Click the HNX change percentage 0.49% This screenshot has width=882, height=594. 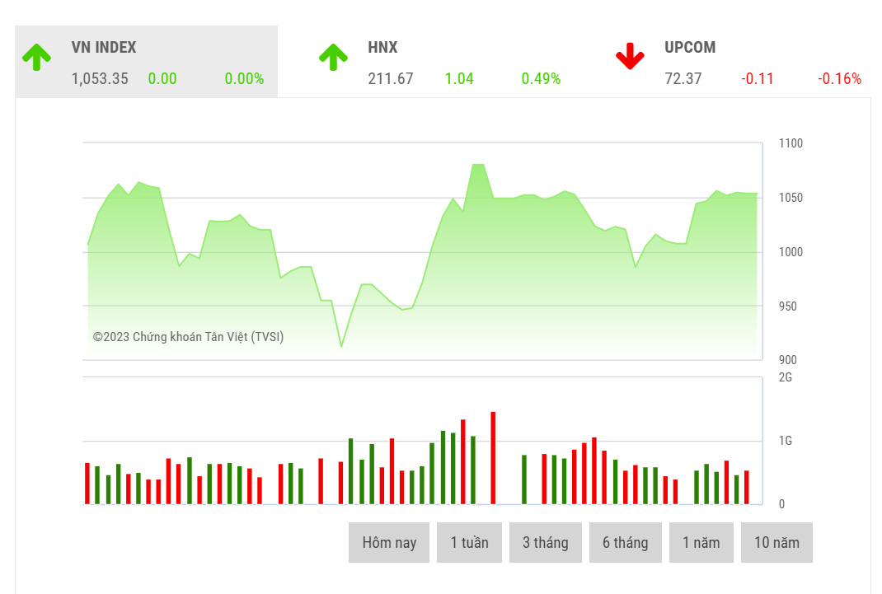click(542, 79)
